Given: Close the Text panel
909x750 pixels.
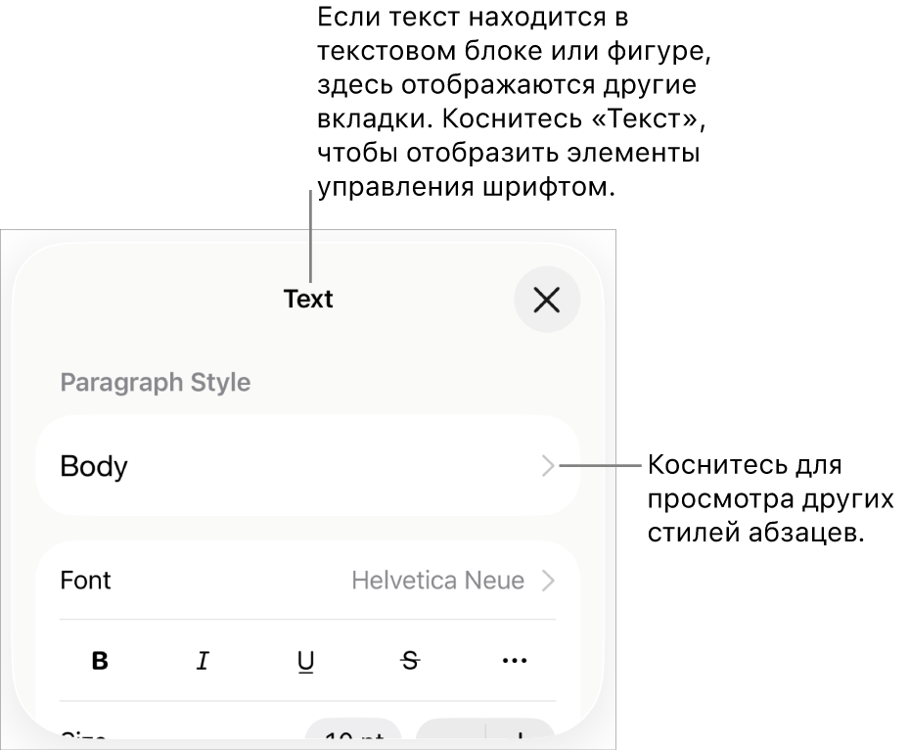Looking at the screenshot, I should pyautogui.click(x=546, y=300).
